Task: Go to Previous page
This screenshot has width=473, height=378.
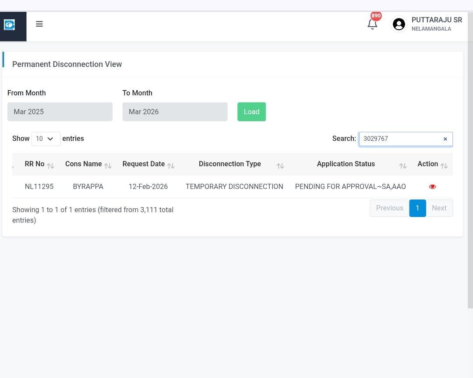Action: point(389,208)
